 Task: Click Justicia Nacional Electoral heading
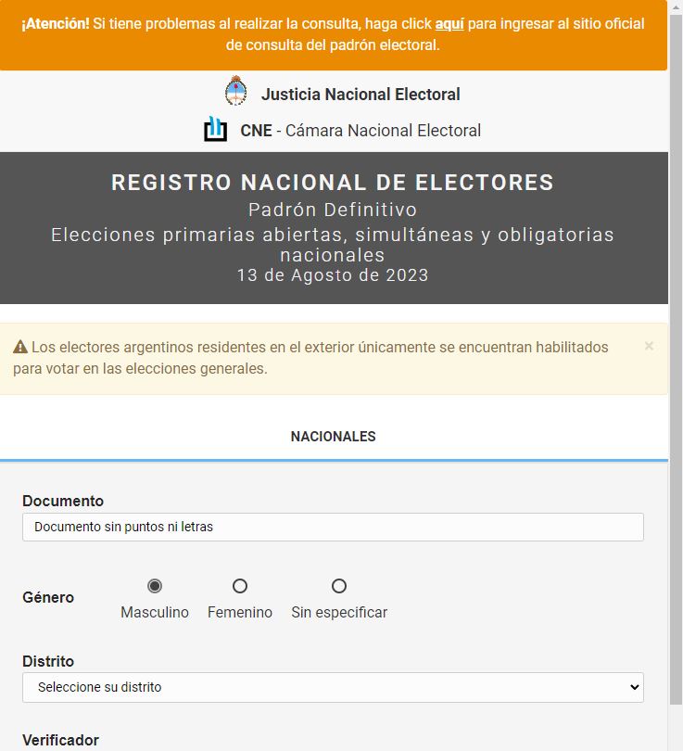360,95
